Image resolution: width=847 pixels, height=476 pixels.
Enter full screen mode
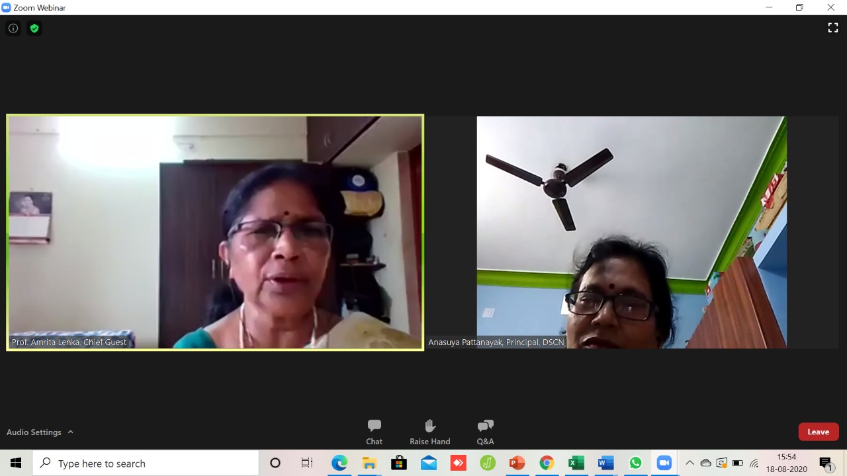coord(832,28)
